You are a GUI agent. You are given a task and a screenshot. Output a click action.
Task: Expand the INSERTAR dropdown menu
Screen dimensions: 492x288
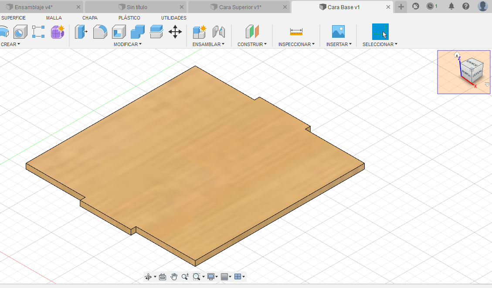pyautogui.click(x=339, y=44)
